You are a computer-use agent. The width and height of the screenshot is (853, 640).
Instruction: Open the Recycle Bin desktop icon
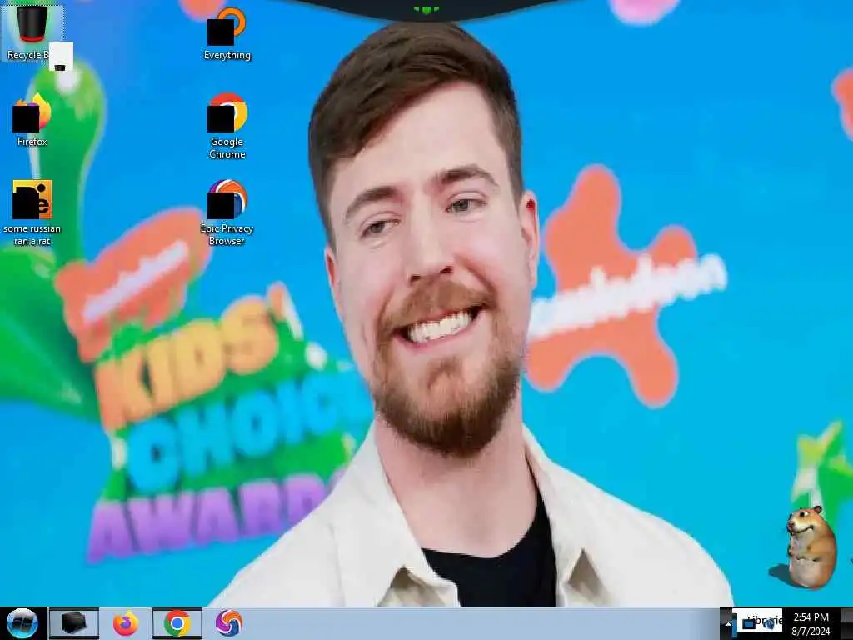click(32, 32)
